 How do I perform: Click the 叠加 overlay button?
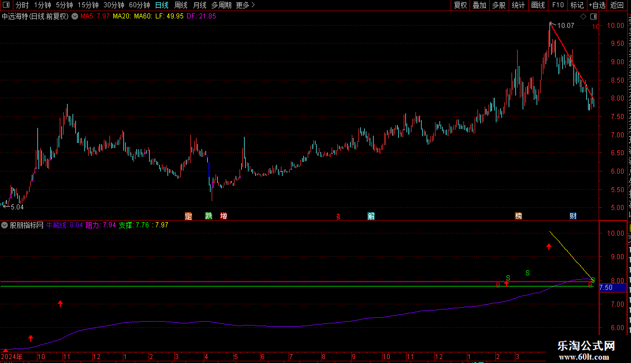coord(479,5)
